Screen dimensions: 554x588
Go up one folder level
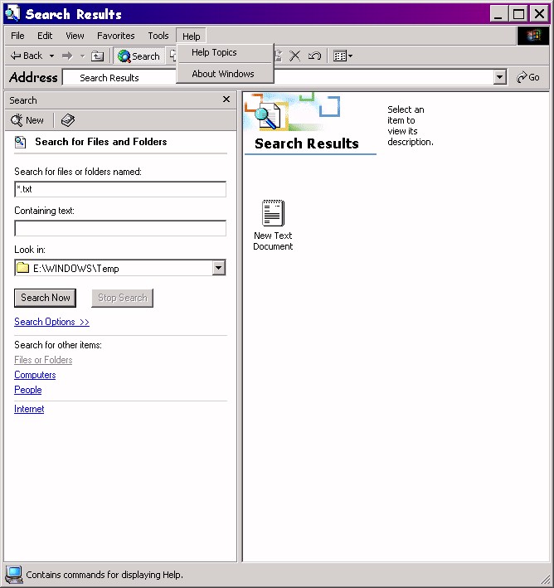[98, 56]
